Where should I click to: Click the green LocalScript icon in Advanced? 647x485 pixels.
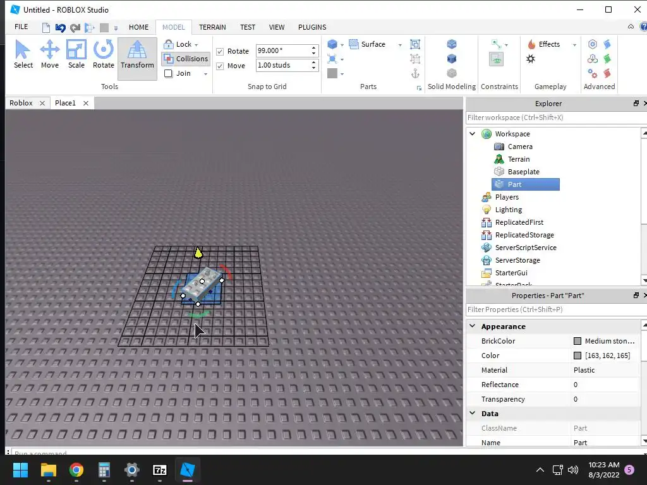607,59
